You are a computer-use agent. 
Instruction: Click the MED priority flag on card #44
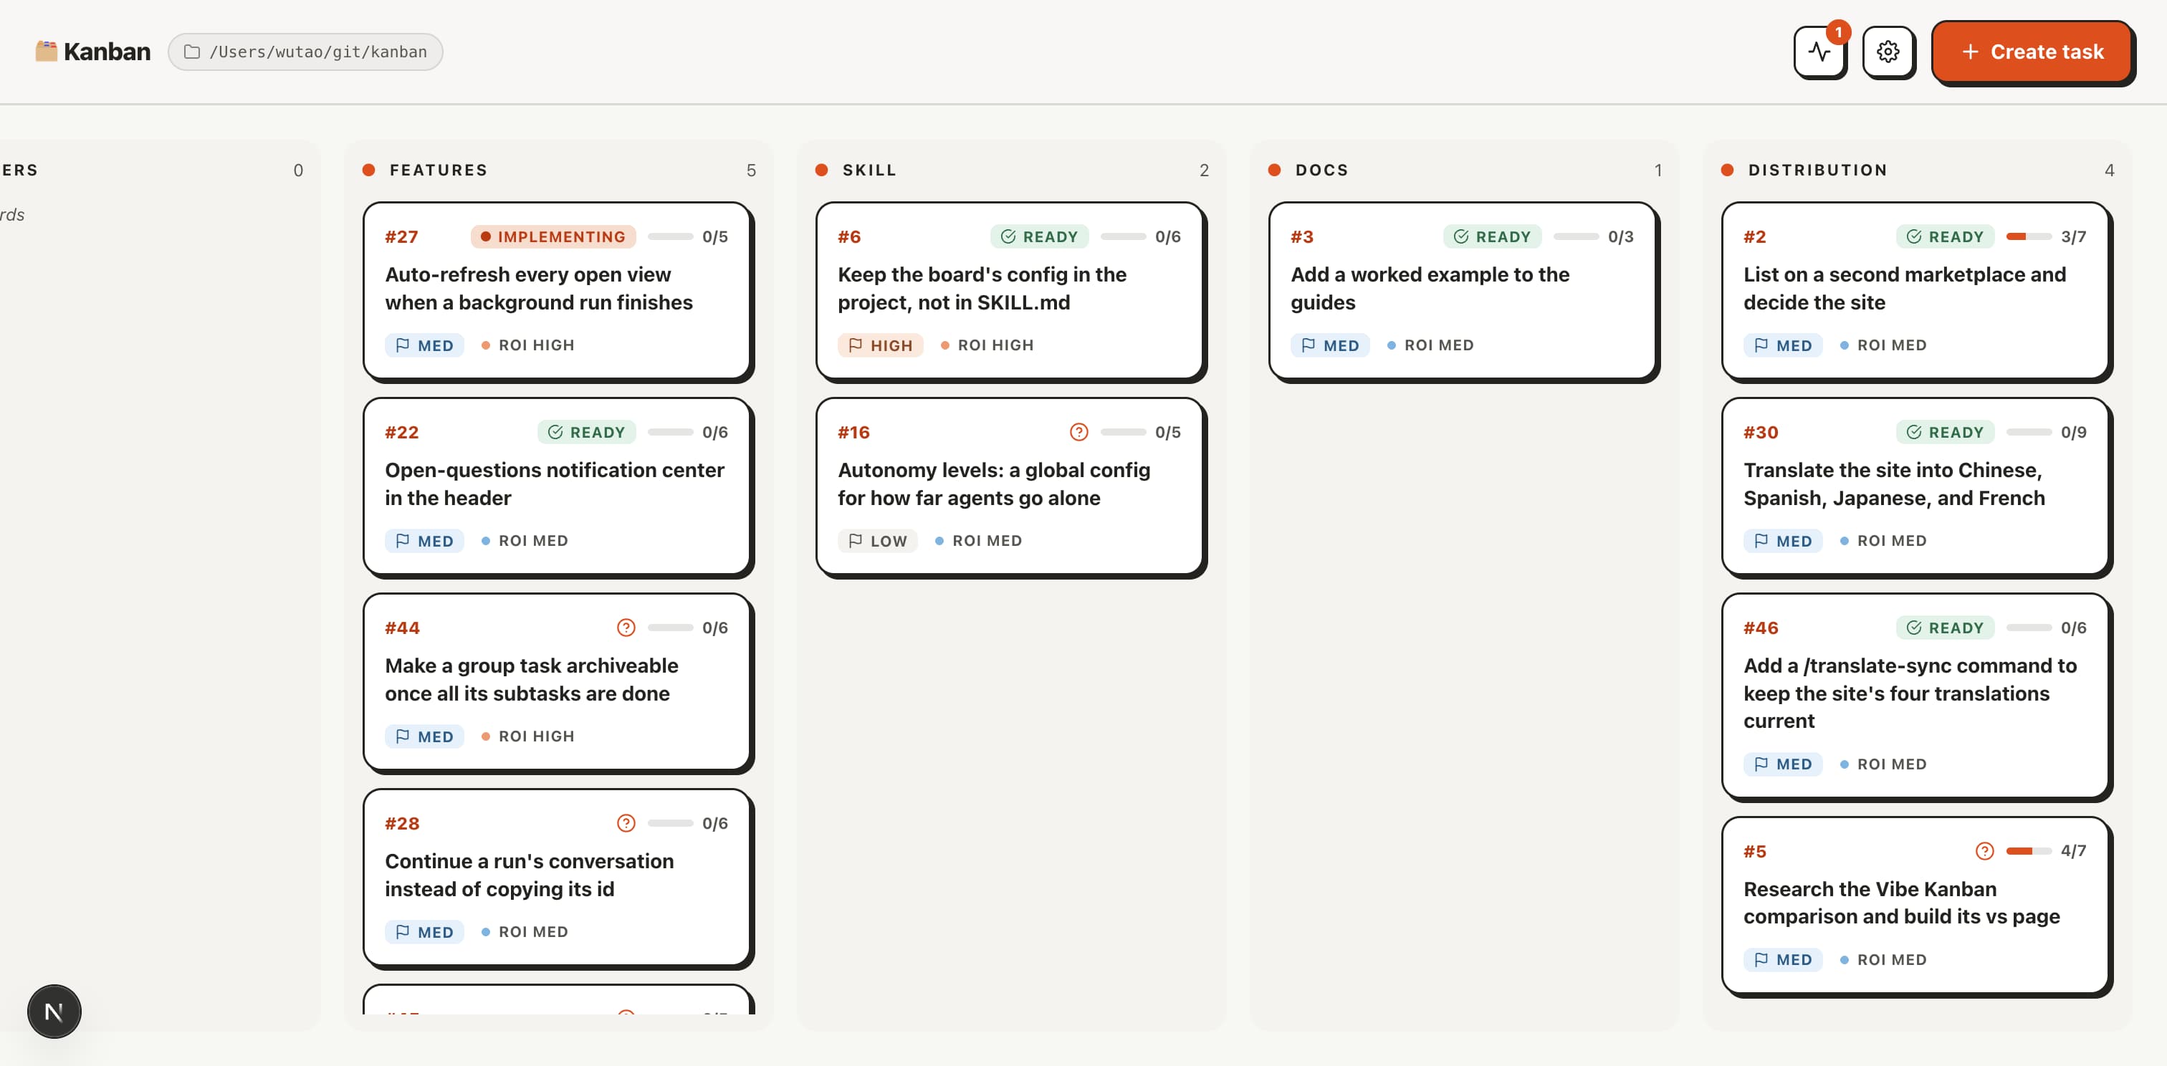pos(424,736)
